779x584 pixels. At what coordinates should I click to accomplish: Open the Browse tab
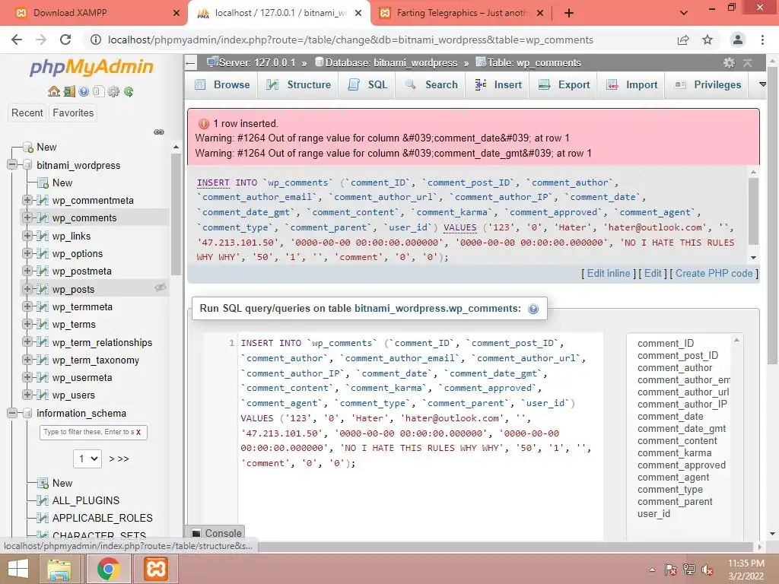coord(222,85)
